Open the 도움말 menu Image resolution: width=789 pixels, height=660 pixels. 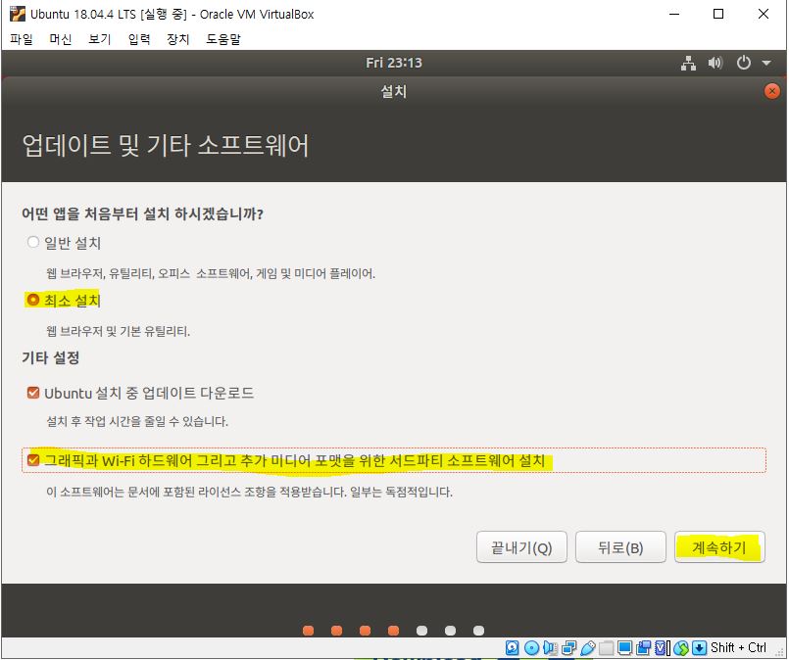click(x=223, y=39)
